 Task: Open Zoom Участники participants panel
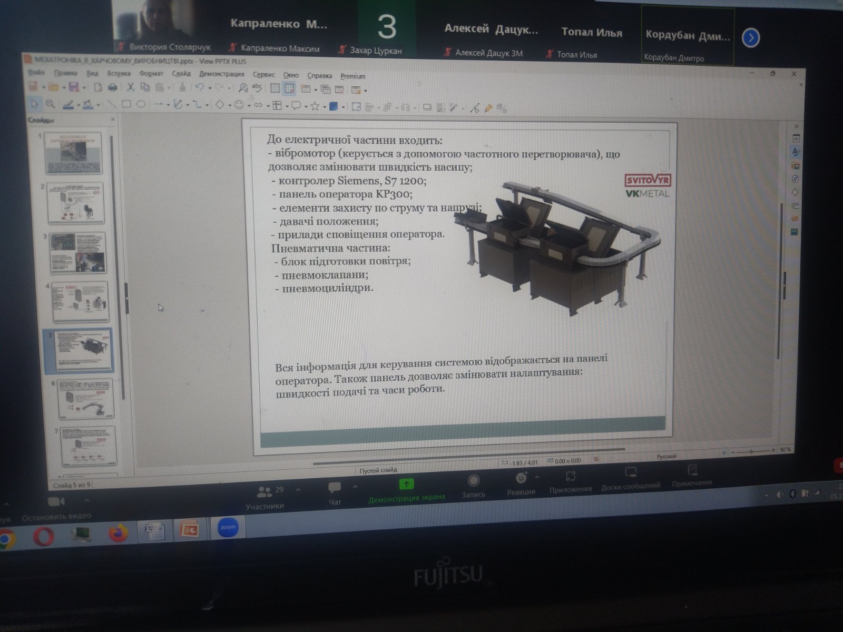[x=264, y=498]
